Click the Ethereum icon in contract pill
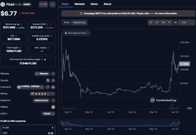Viewport: 196px width, 135px height. (x=19, y=87)
